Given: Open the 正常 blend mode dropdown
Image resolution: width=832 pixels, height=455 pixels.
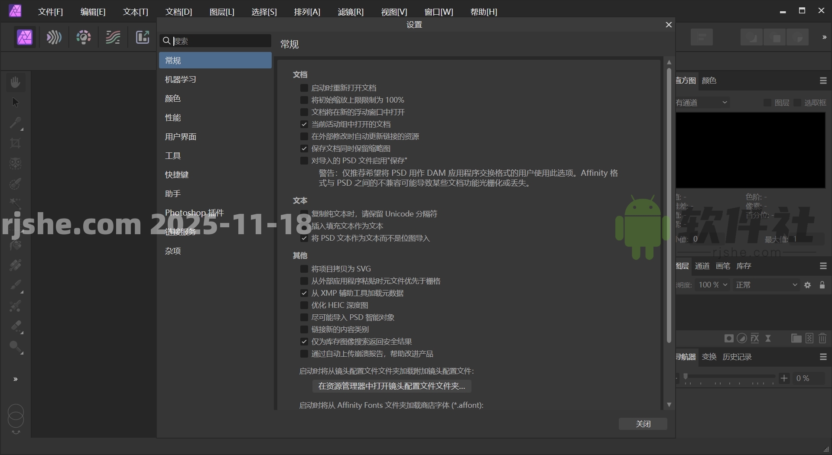Looking at the screenshot, I should coord(766,285).
